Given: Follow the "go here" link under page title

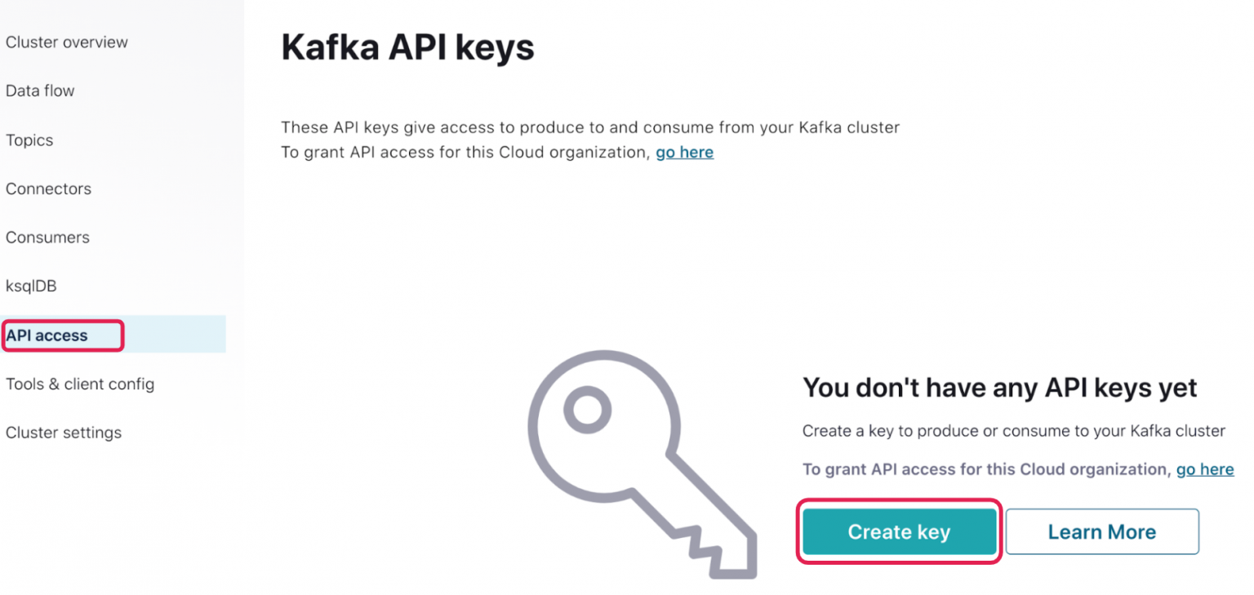Looking at the screenshot, I should click(684, 153).
